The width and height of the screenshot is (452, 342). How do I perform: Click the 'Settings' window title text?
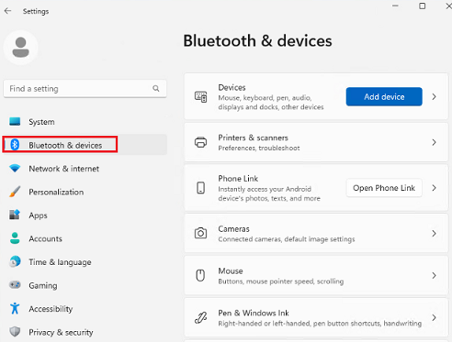point(36,11)
